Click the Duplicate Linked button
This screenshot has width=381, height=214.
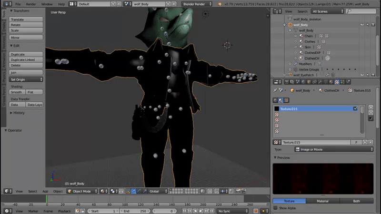[26, 60]
